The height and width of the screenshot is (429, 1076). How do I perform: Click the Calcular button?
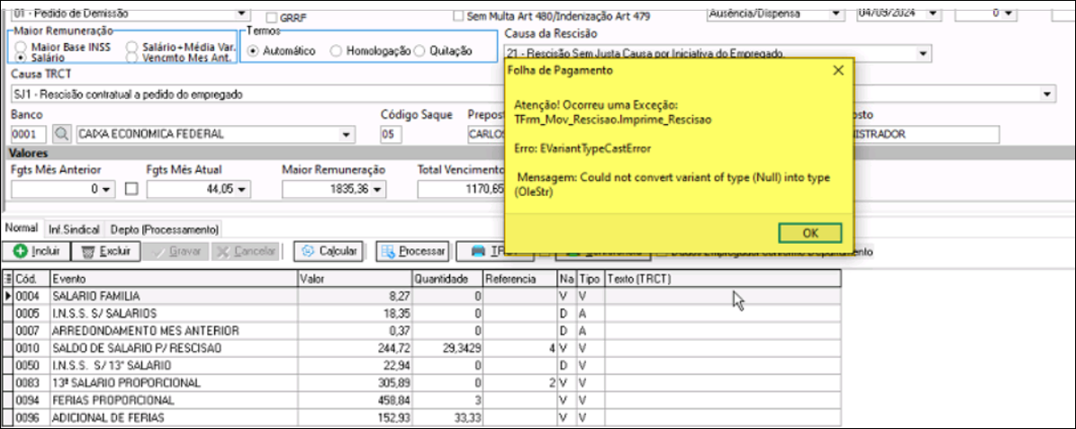click(x=328, y=252)
